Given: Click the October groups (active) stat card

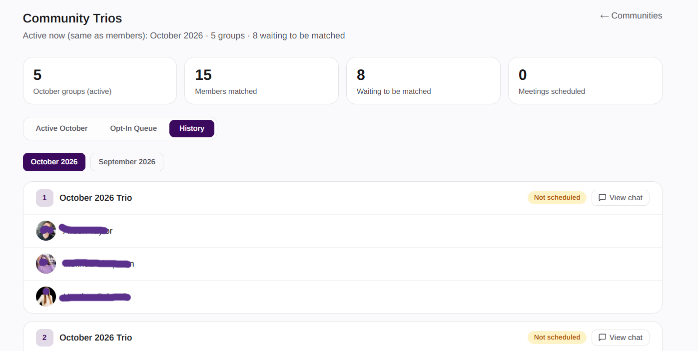Looking at the screenshot, I should [x=100, y=81].
